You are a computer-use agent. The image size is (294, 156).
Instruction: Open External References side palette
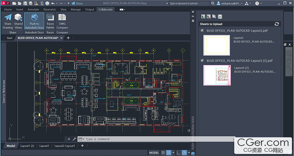[4, 92]
